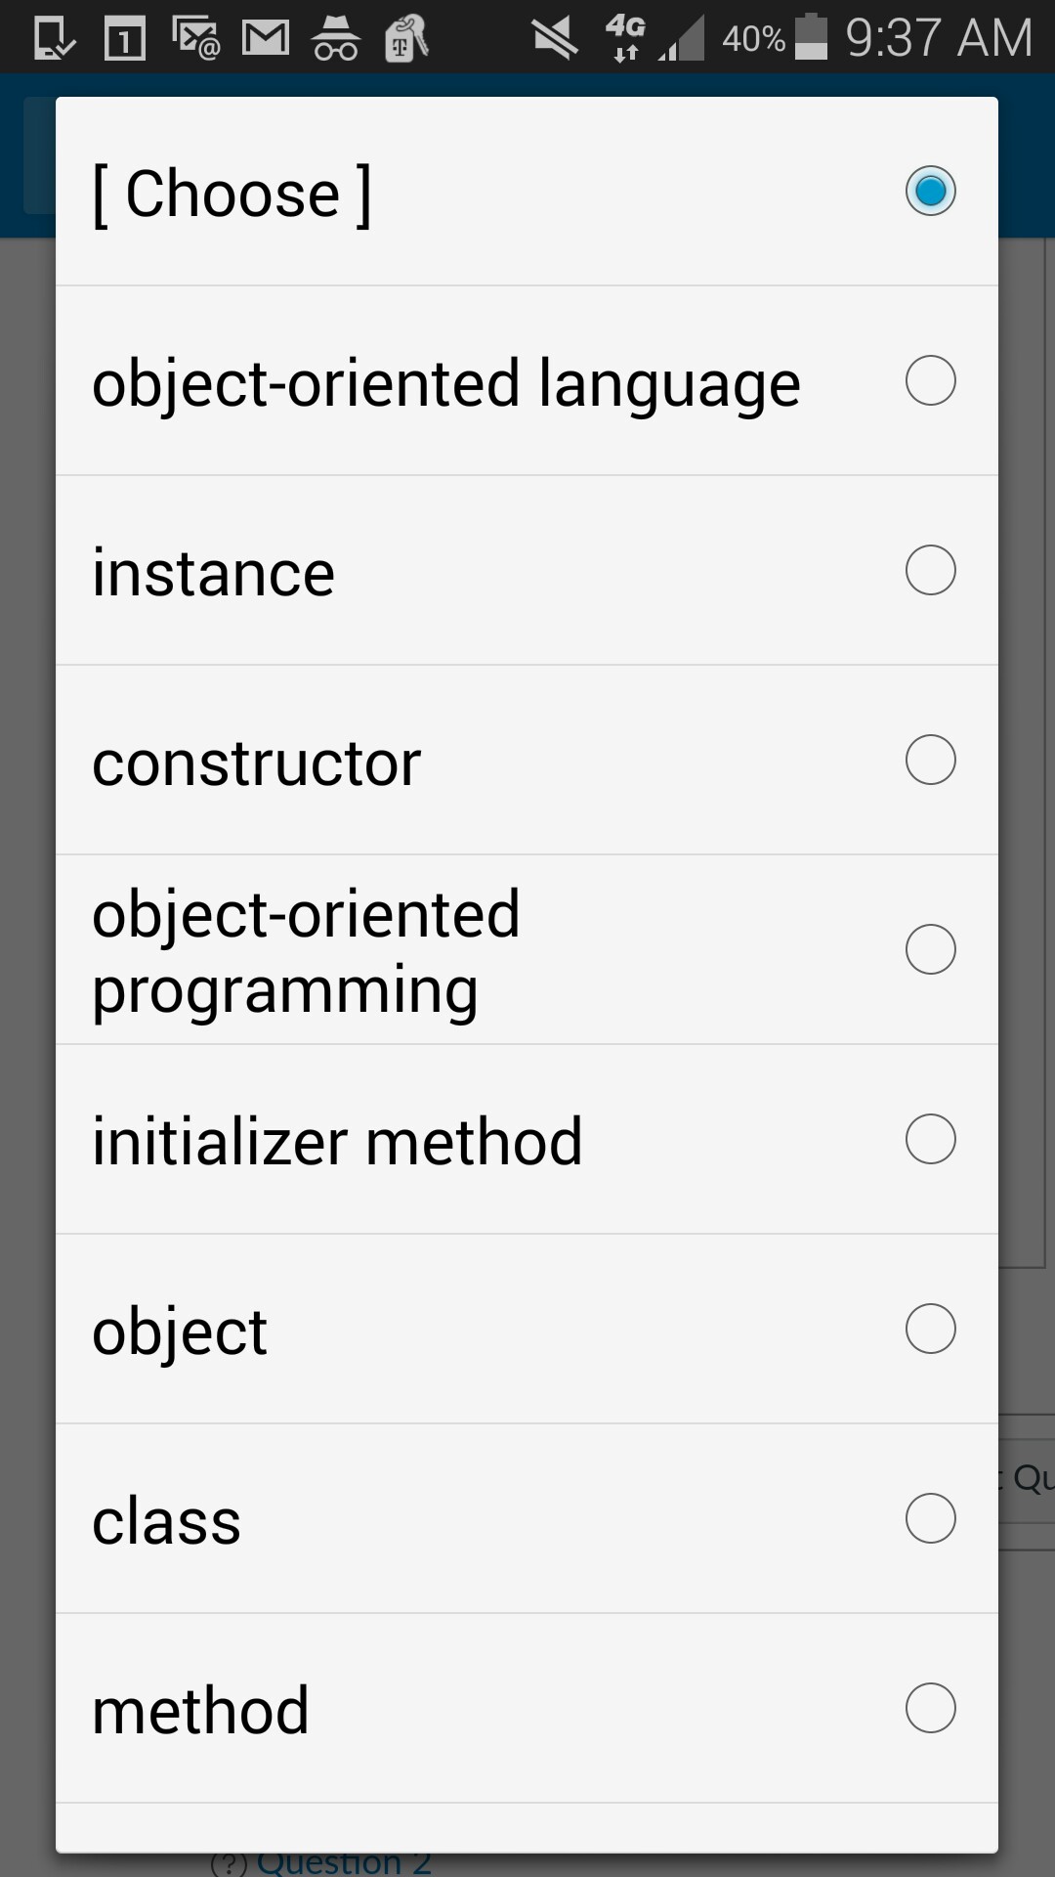
Task: Pick method from the answer choices
Action: [930, 1707]
